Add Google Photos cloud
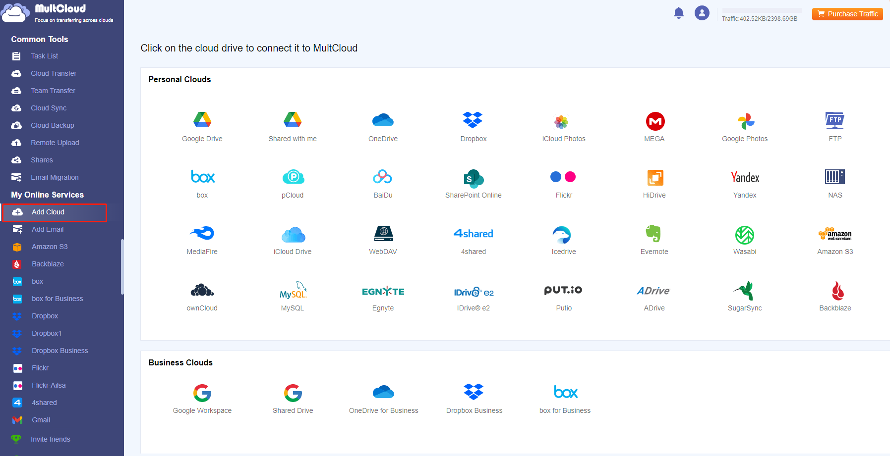This screenshot has height=456, width=890. (x=746, y=121)
